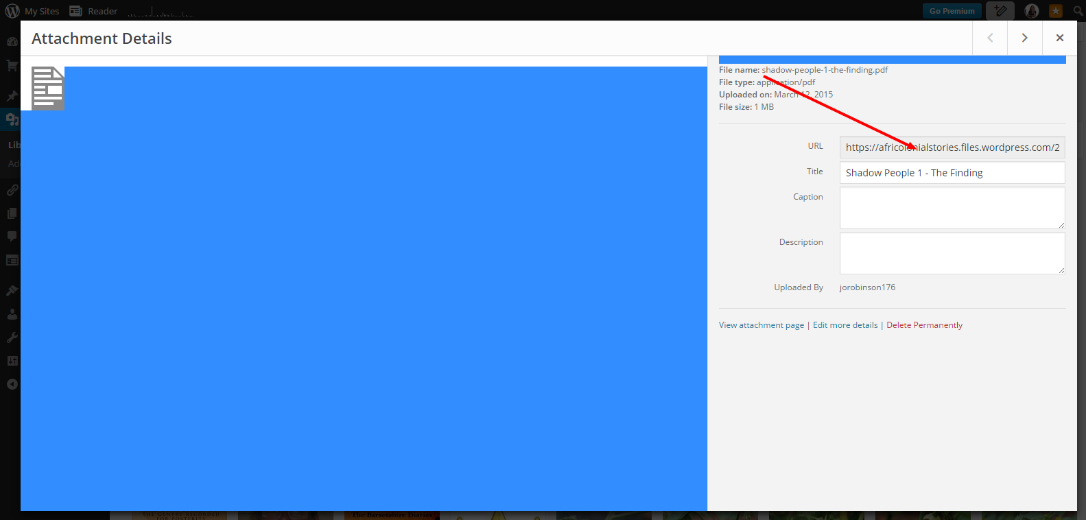Open the WordPress logo menu
This screenshot has width=1086, height=520.
coord(12,11)
